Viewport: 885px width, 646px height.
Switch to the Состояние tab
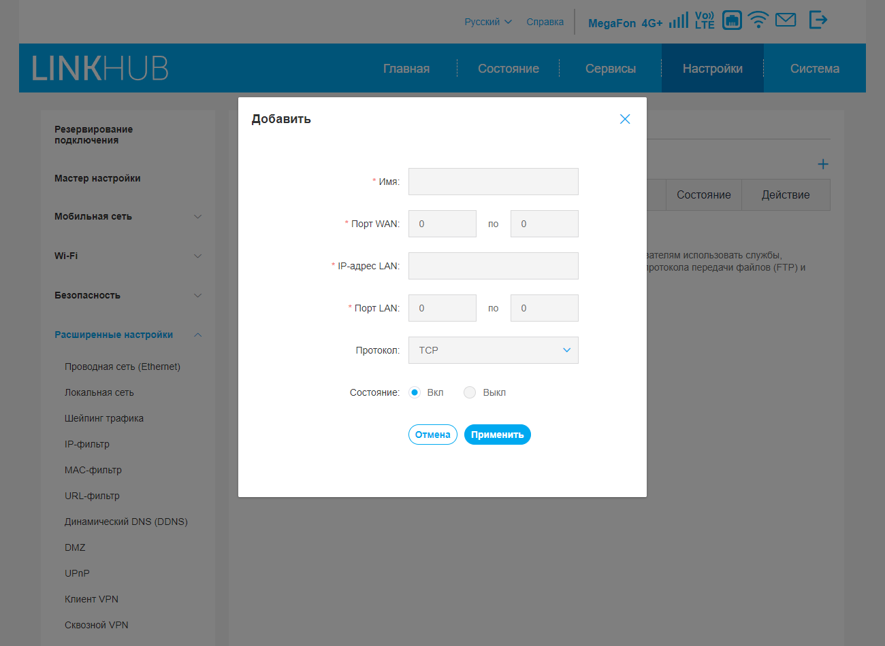click(509, 68)
